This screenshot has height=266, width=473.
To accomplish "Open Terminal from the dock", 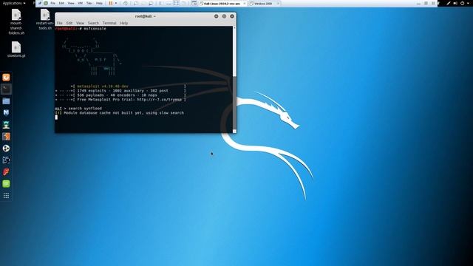I will 6,89.
